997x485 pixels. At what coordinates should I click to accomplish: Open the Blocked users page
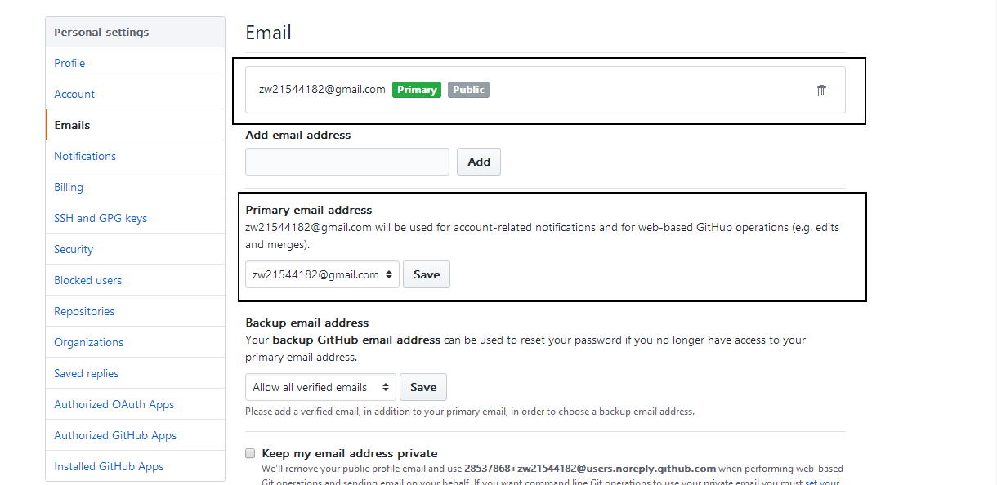pos(87,280)
